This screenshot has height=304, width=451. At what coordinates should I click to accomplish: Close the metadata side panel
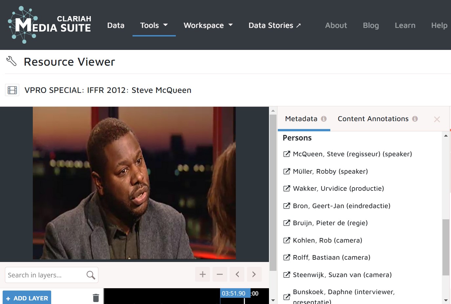tap(437, 119)
